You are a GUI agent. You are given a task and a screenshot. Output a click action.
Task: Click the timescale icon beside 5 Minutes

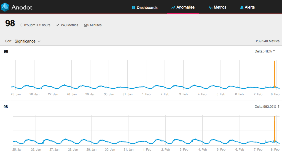pyautogui.click(x=85, y=25)
